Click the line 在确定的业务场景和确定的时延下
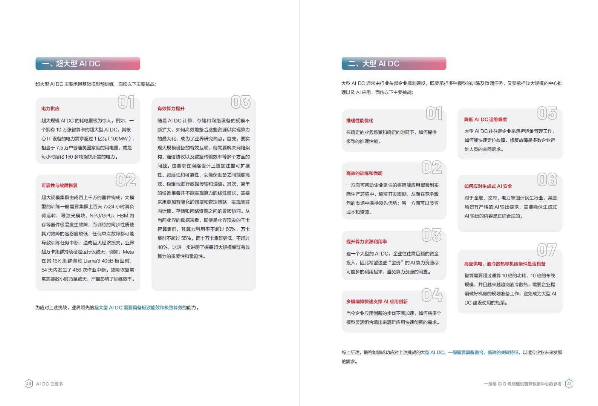This screenshot has height=406, width=598. pyautogui.click(x=392, y=132)
